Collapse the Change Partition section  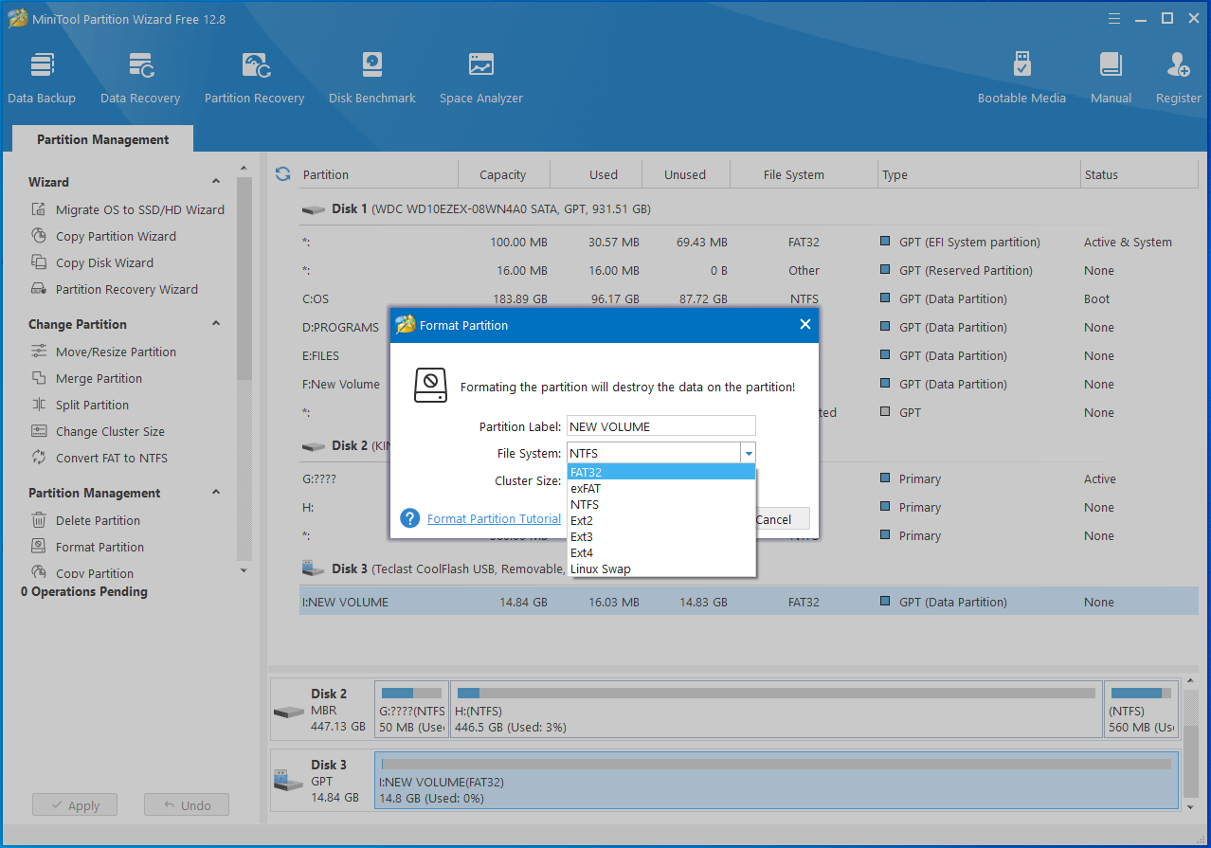(216, 324)
